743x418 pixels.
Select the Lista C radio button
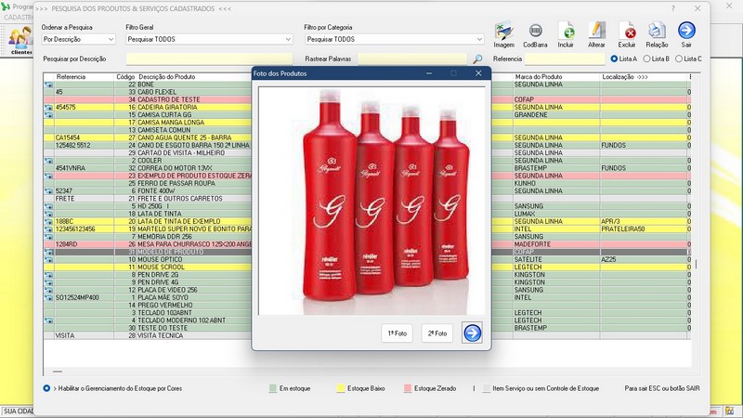click(679, 59)
